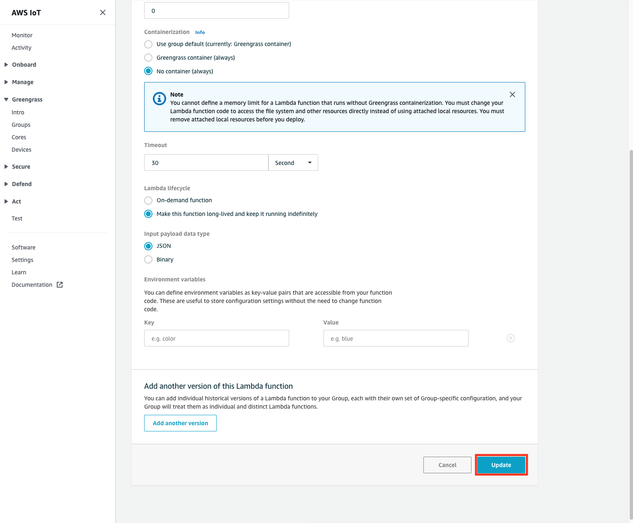This screenshot has width=633, height=523.
Task: Open Activity in the sidebar
Action: (x=22, y=48)
